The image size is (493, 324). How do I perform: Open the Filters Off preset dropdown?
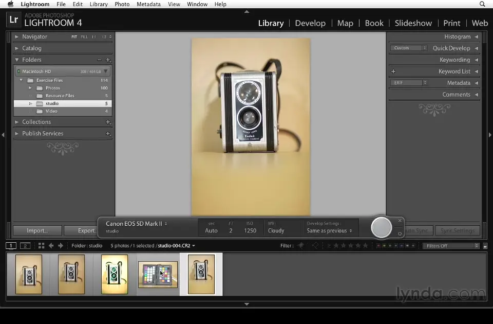pyautogui.click(x=451, y=246)
